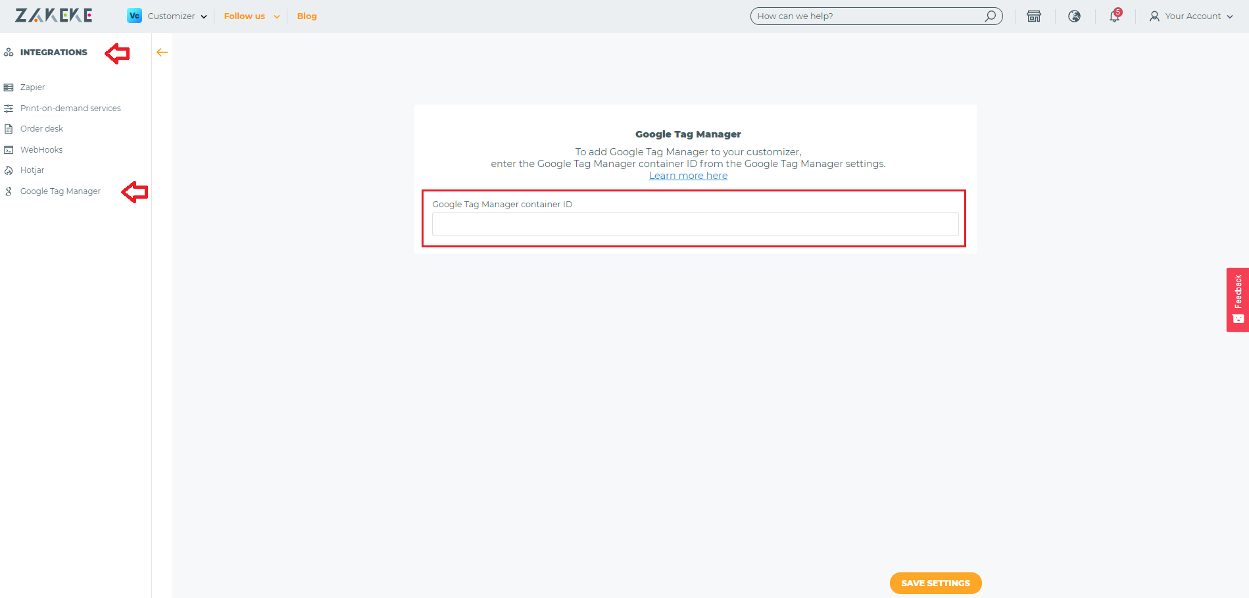Open the notifications bell
Screen dimensions: 1249x598
(1114, 16)
